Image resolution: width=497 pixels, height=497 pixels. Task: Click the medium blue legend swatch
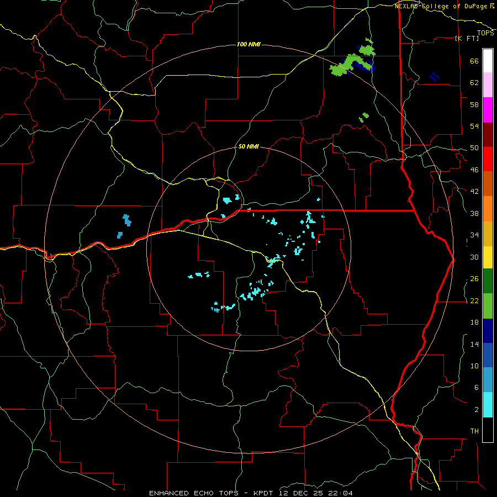488,355
